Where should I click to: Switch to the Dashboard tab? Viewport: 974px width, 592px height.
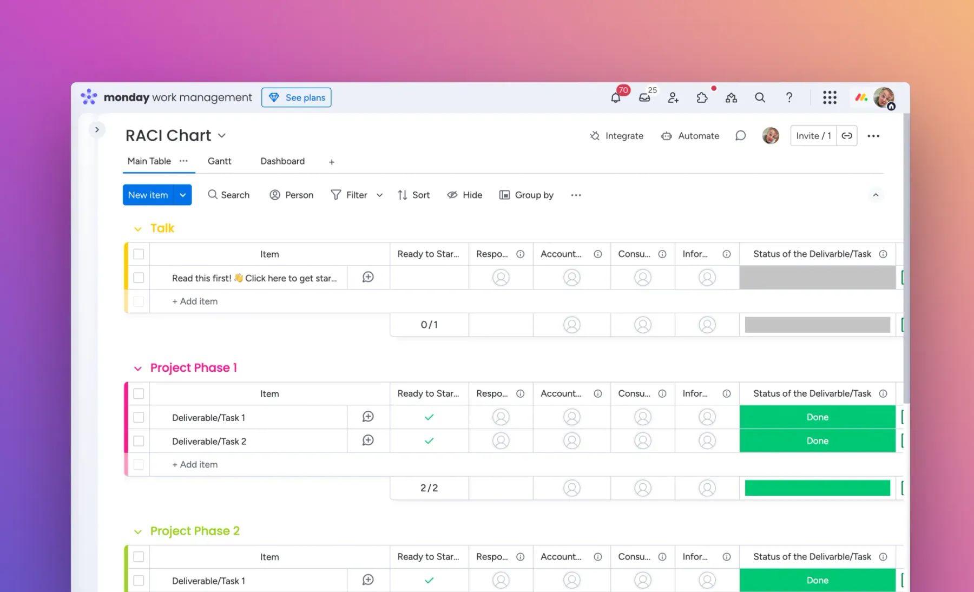[x=282, y=161]
